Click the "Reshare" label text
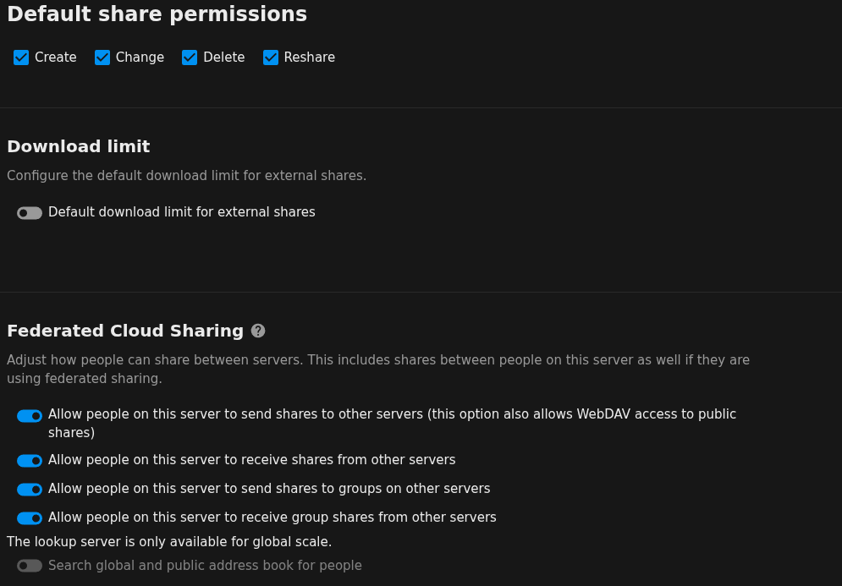Image resolution: width=842 pixels, height=586 pixels. pyautogui.click(x=309, y=58)
